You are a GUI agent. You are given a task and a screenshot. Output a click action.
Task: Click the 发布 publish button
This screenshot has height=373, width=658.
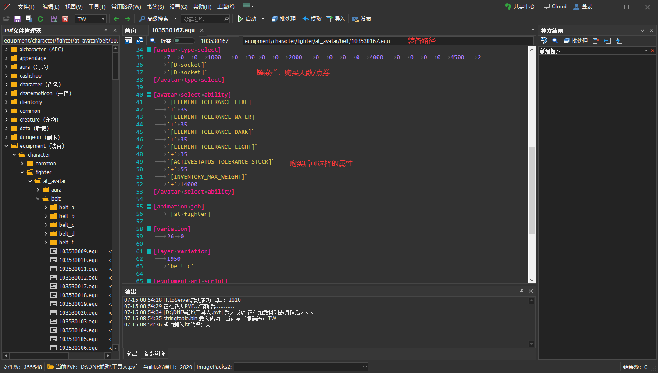click(x=361, y=19)
